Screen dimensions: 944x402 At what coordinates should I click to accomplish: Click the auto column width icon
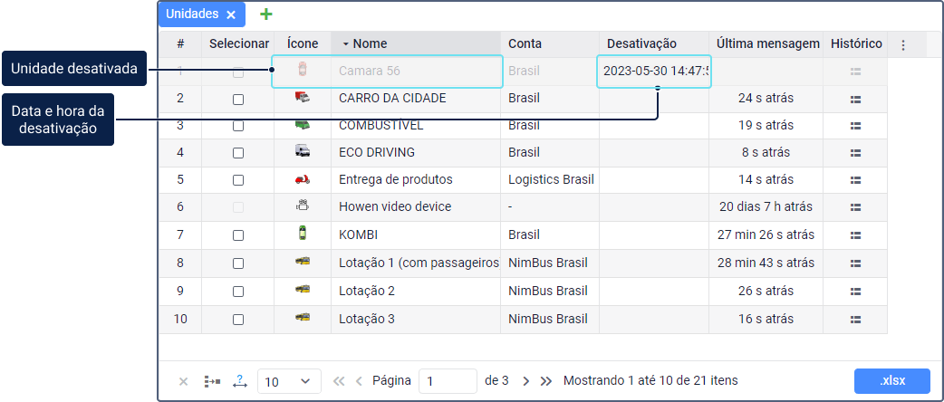tap(240, 381)
